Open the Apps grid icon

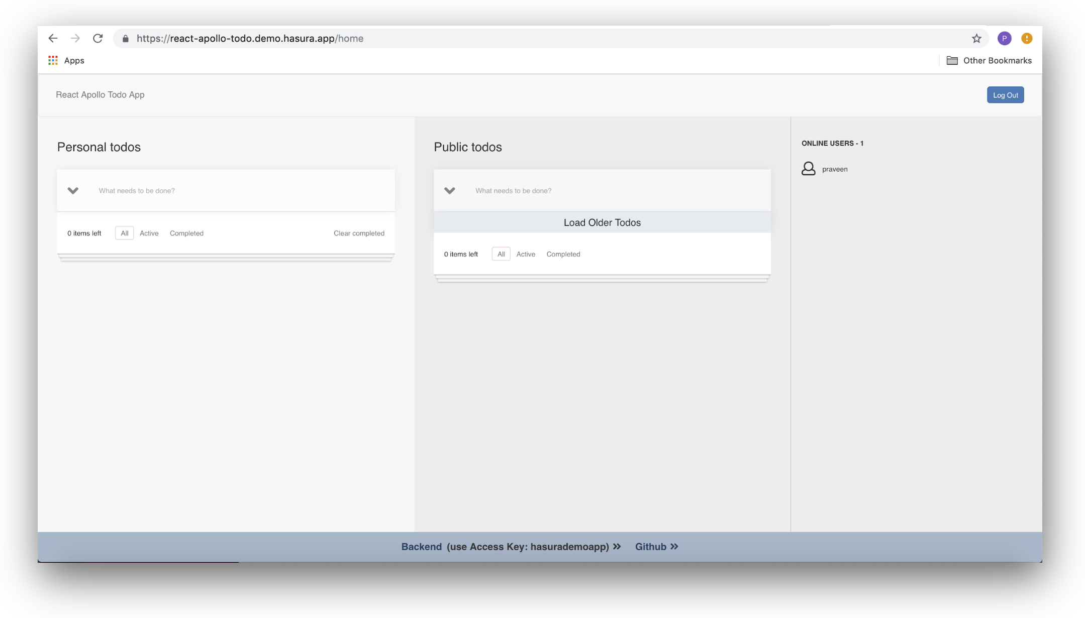pyautogui.click(x=53, y=60)
